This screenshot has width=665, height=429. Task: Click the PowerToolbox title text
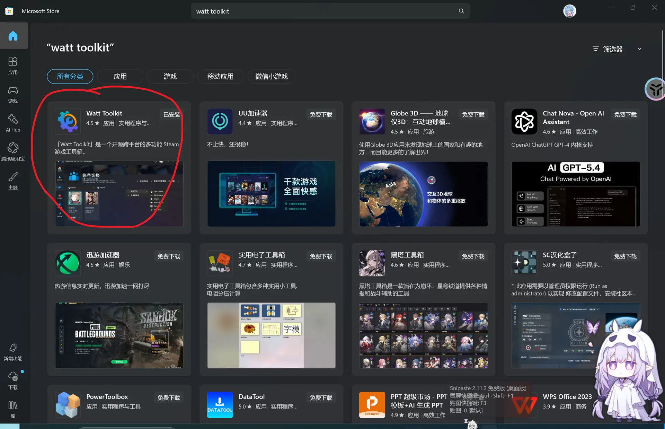(x=107, y=397)
